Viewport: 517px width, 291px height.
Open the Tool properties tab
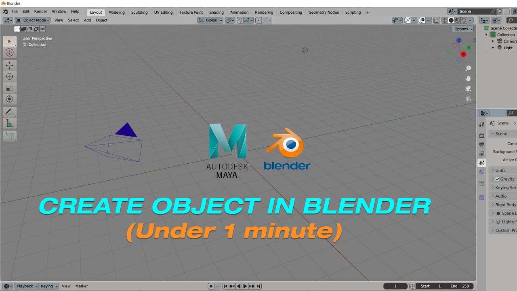(481, 124)
